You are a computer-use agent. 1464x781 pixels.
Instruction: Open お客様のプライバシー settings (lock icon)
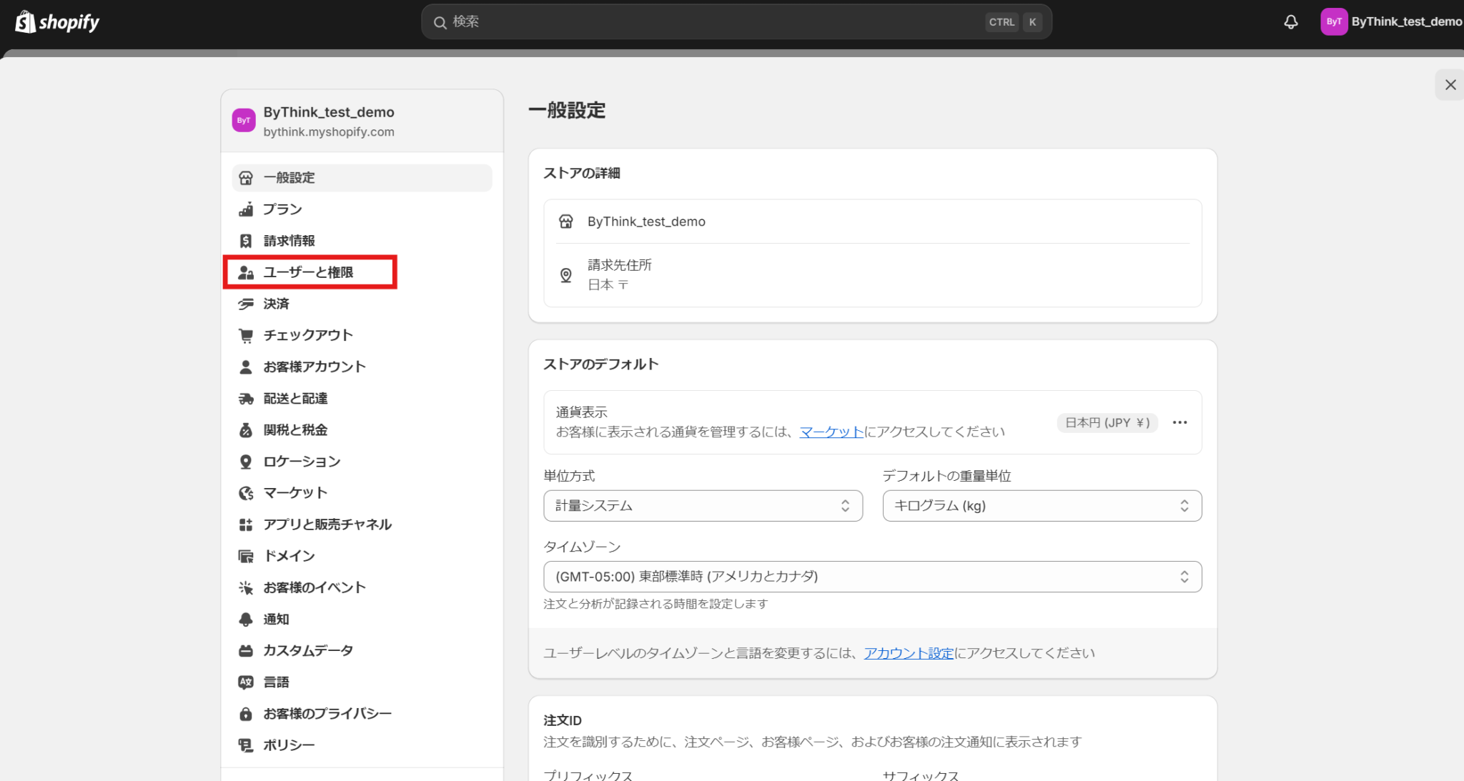pyautogui.click(x=327, y=712)
